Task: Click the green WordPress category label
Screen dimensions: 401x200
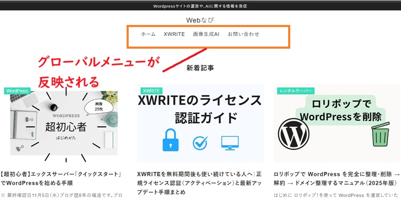Action: tap(17, 91)
